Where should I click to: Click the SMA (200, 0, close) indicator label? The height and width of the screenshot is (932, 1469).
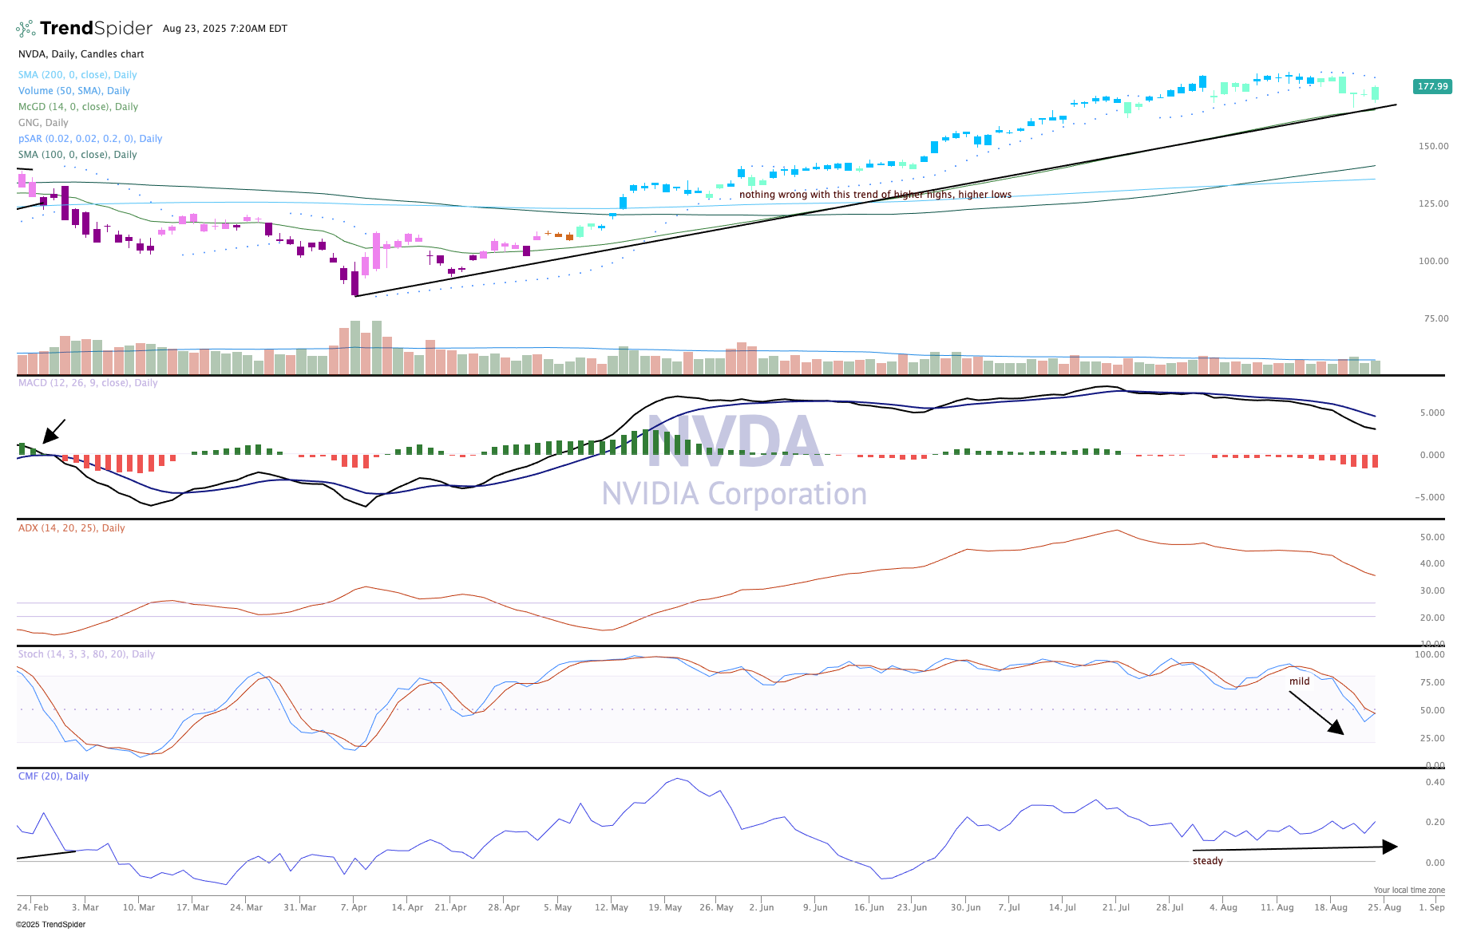(x=77, y=75)
